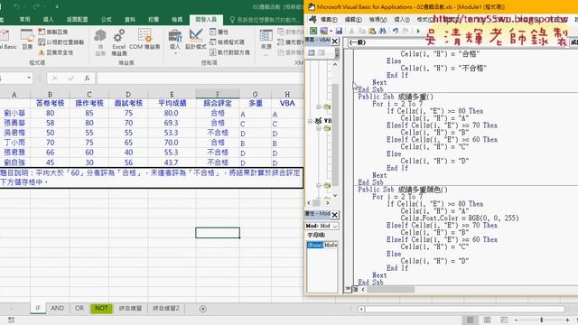Viewport: 578px width, 325px height.
Task: Select column E header
Action: tap(172, 94)
